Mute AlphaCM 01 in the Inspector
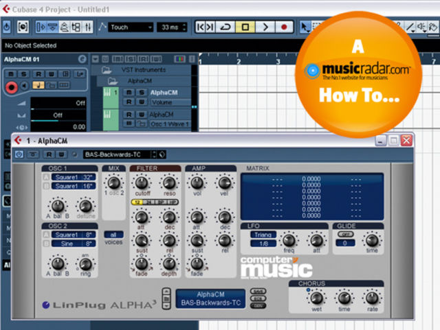 coord(11,74)
